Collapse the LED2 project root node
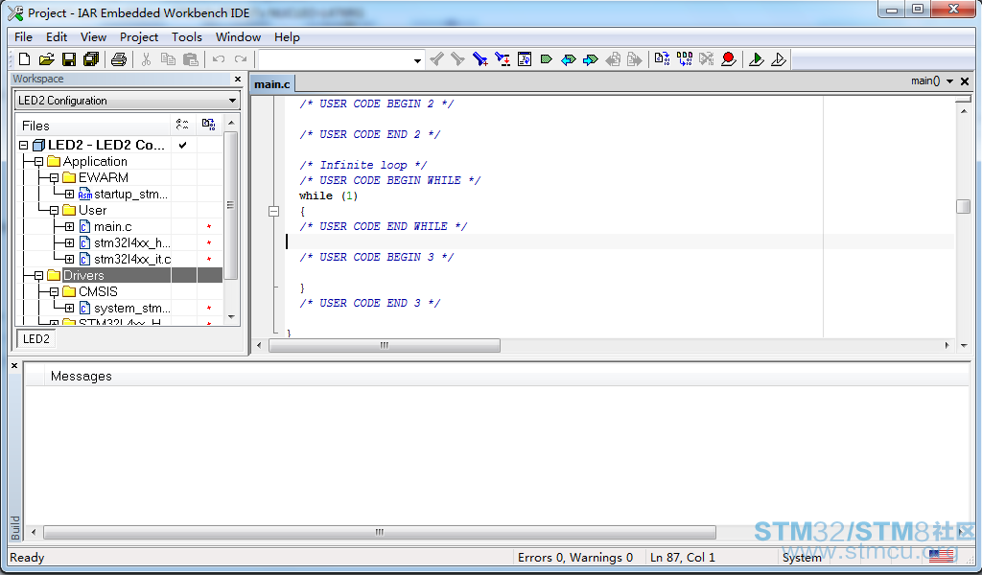The height and width of the screenshot is (575, 982). pyautogui.click(x=23, y=145)
